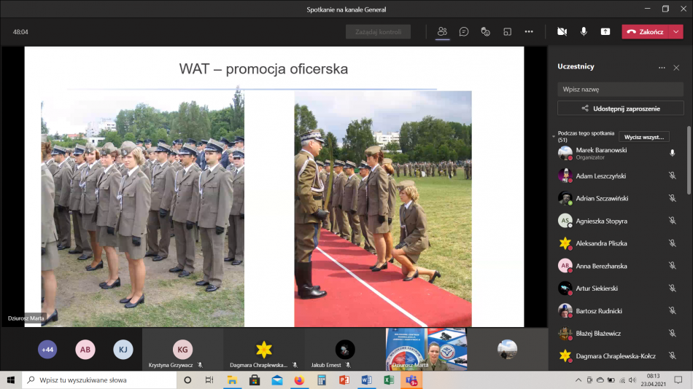This screenshot has width=693, height=389.
Task: Click the Windows taskbar search box
Action: [x=99, y=380]
